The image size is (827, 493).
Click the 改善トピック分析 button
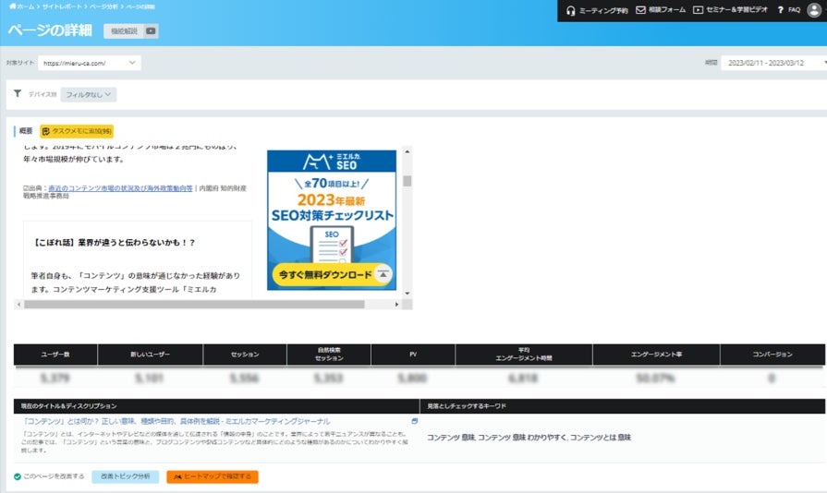125,476
